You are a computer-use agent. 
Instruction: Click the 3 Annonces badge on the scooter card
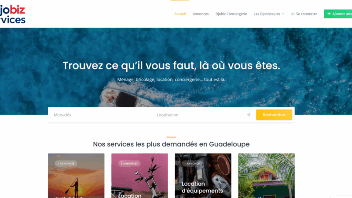(x=129, y=163)
